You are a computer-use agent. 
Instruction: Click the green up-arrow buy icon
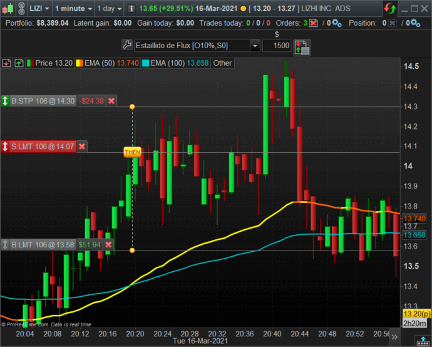[x=19, y=63]
